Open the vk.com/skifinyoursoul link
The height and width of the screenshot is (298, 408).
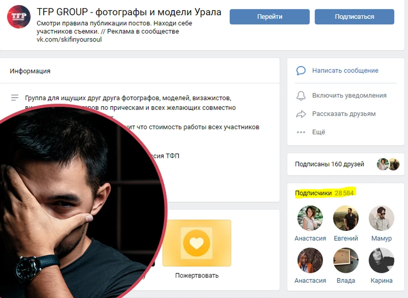[69, 39]
